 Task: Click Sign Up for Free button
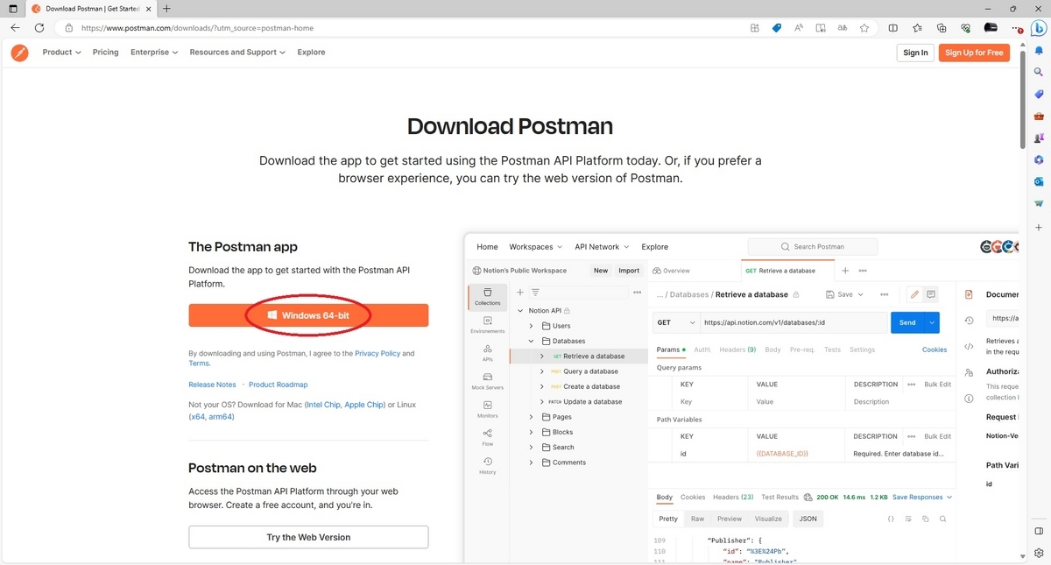pyautogui.click(x=974, y=53)
